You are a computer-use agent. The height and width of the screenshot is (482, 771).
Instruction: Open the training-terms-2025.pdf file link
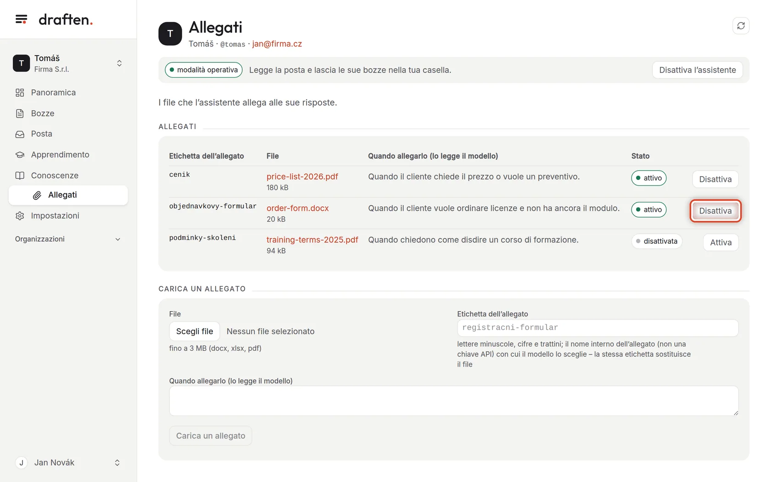click(313, 240)
